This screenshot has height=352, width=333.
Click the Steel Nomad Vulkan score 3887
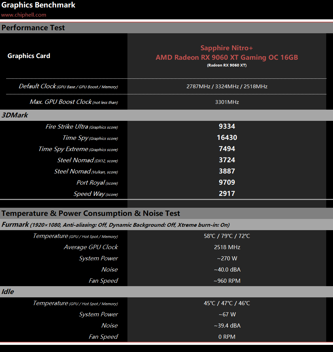click(227, 171)
